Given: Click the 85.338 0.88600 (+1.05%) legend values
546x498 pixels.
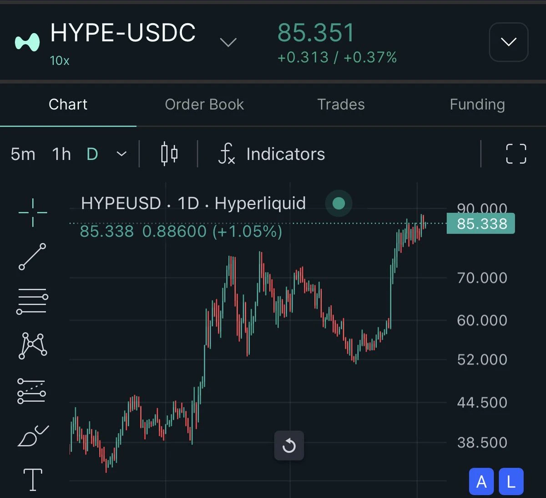Looking at the screenshot, I should coord(181,231).
